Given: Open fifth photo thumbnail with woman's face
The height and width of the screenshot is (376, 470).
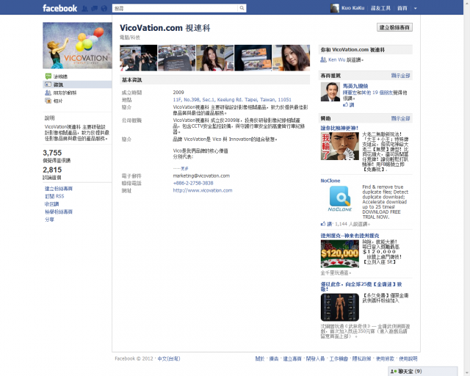Looking at the screenshot, I should pyautogui.click(x=291, y=58).
